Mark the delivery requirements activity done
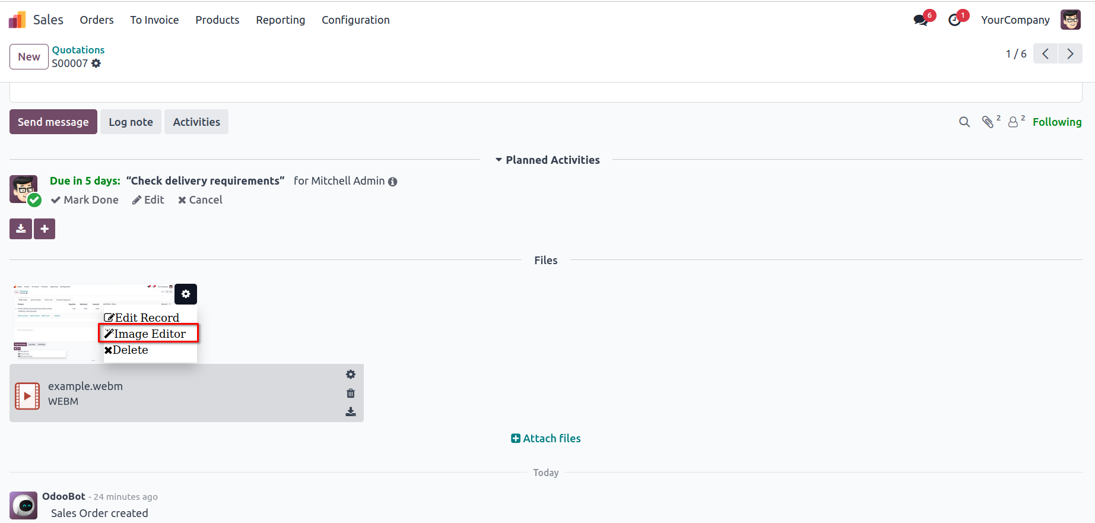1095x523 pixels. pyautogui.click(x=85, y=200)
